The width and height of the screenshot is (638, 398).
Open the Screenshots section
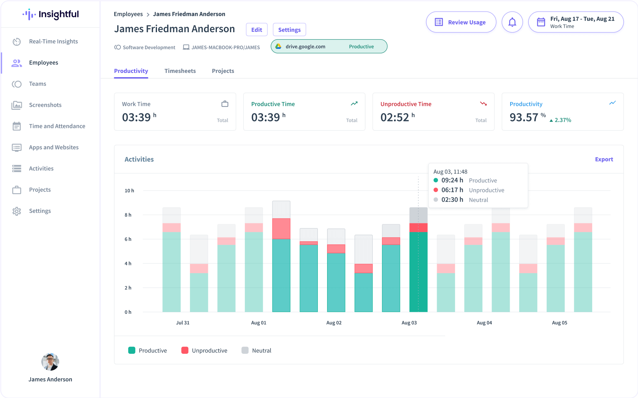pyautogui.click(x=17, y=105)
